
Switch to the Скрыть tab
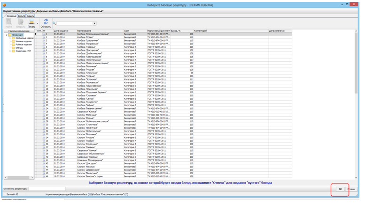(30, 15)
